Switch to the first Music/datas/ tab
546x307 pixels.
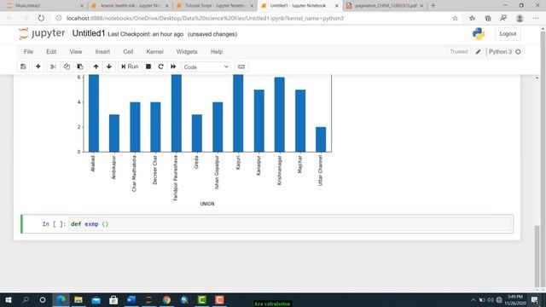pyautogui.click(x=44, y=6)
